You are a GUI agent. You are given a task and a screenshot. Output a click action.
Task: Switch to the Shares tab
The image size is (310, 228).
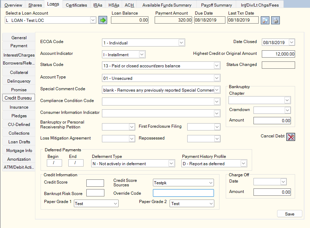pos(35,5)
